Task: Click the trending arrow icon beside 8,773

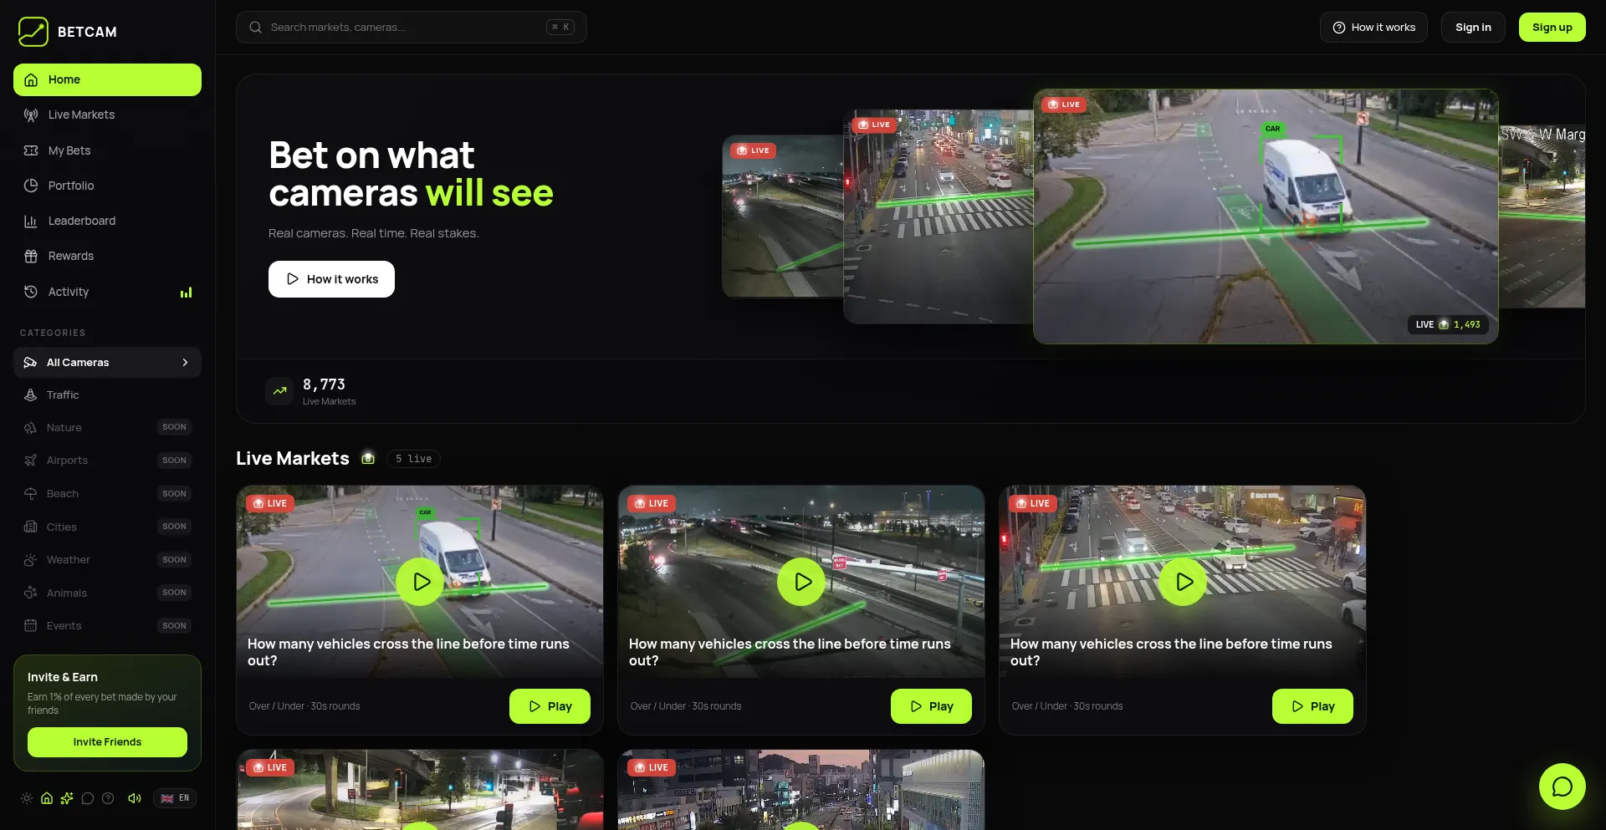Action: pyautogui.click(x=279, y=390)
